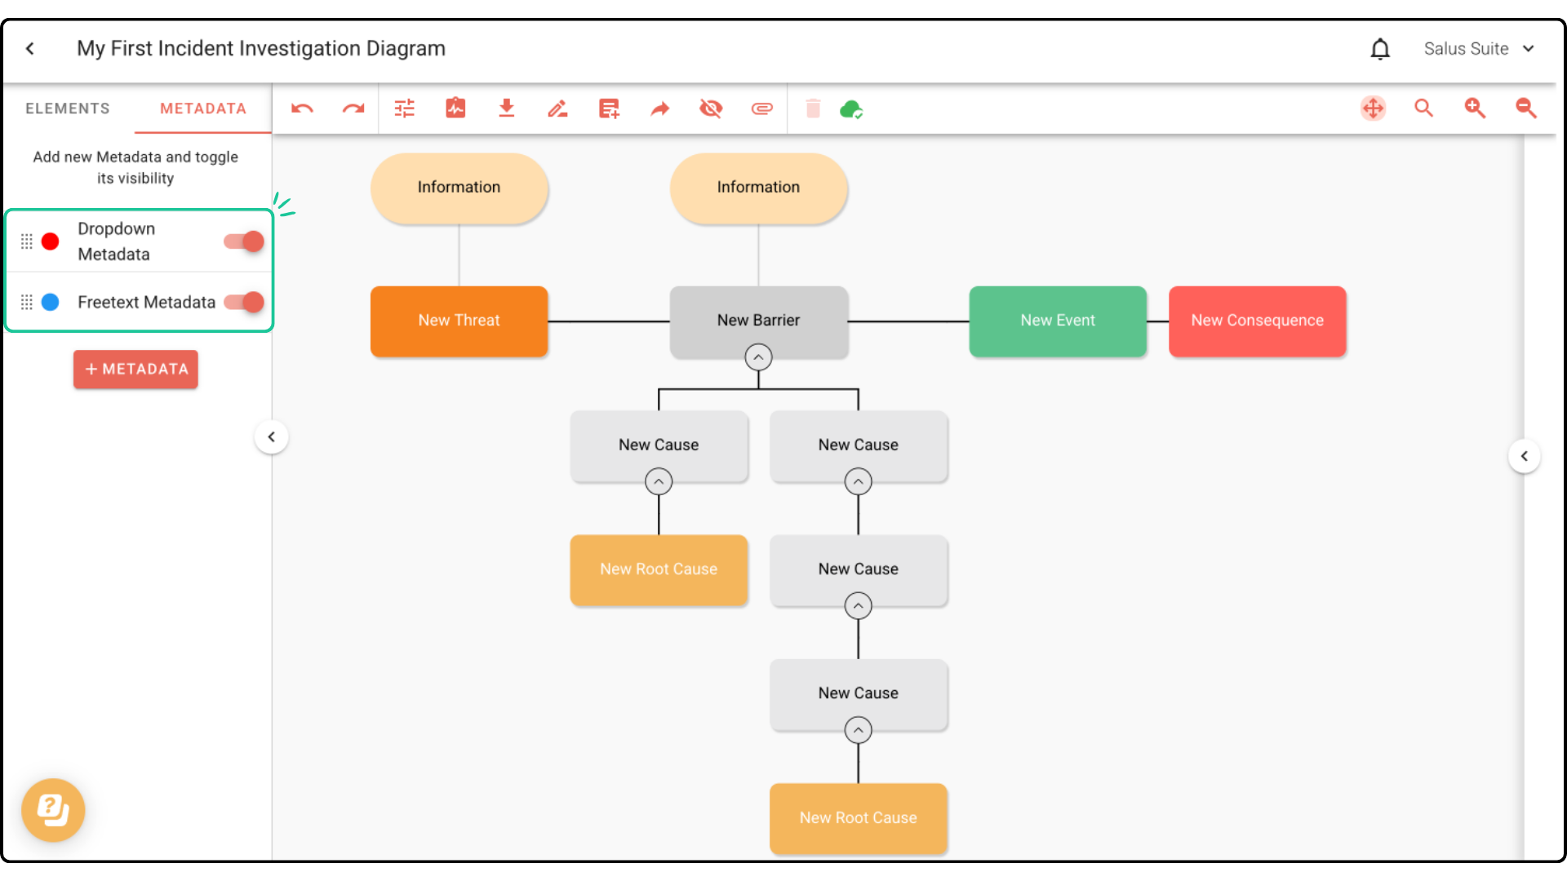1567x881 pixels.
Task: Click the share arrow icon
Action: pyautogui.click(x=659, y=108)
